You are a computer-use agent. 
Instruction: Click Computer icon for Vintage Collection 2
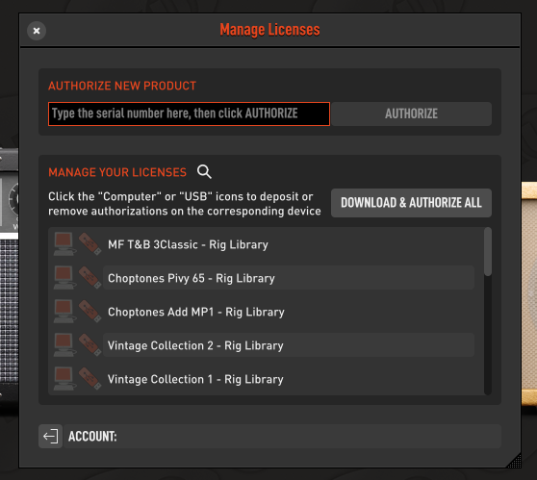point(64,345)
